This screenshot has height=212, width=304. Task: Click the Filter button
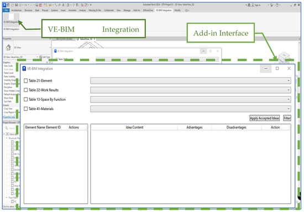click(x=287, y=118)
